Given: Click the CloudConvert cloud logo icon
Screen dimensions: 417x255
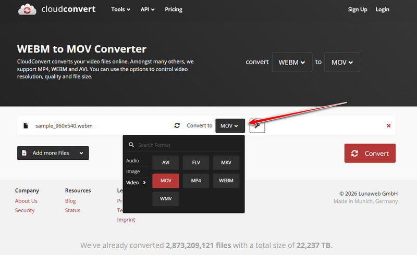Looking at the screenshot, I should point(27,9).
